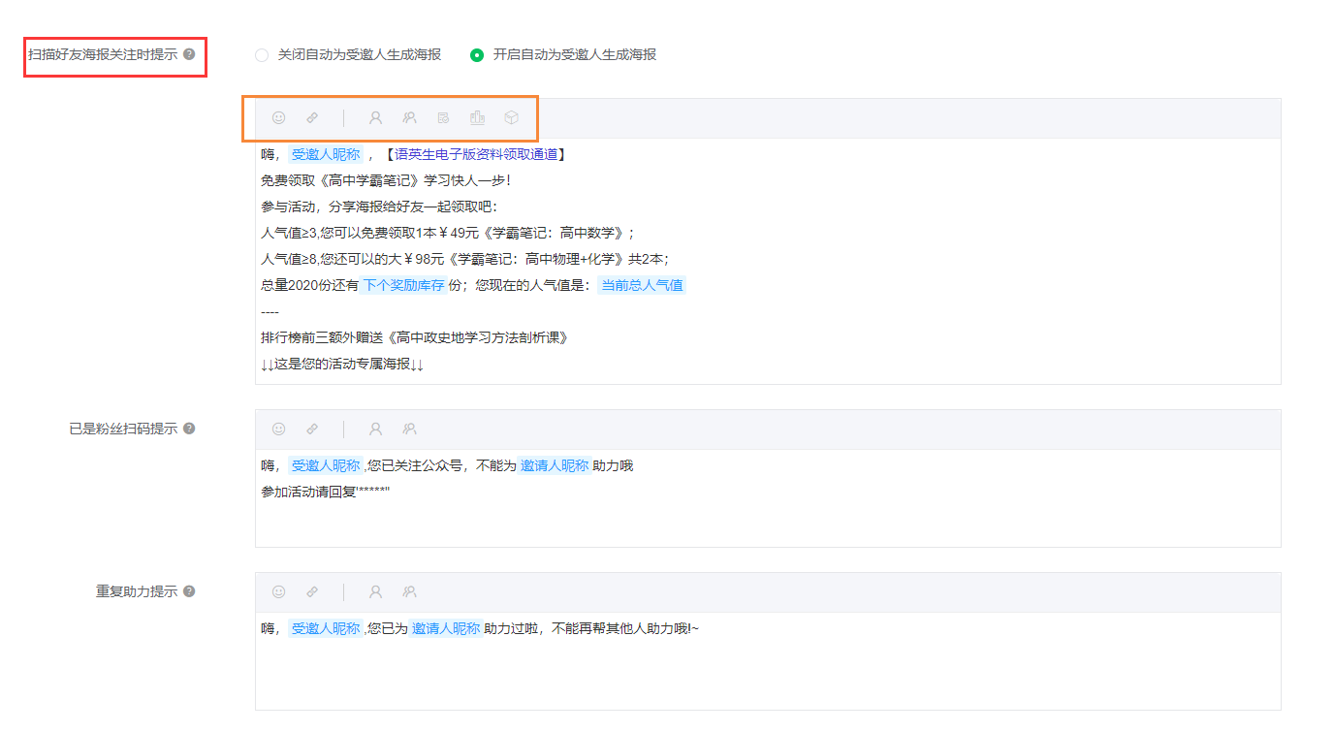Click the line 免费领取《高中学霸笔记》学习快人一步!
The width and height of the screenshot is (1334, 732).
[x=385, y=180]
